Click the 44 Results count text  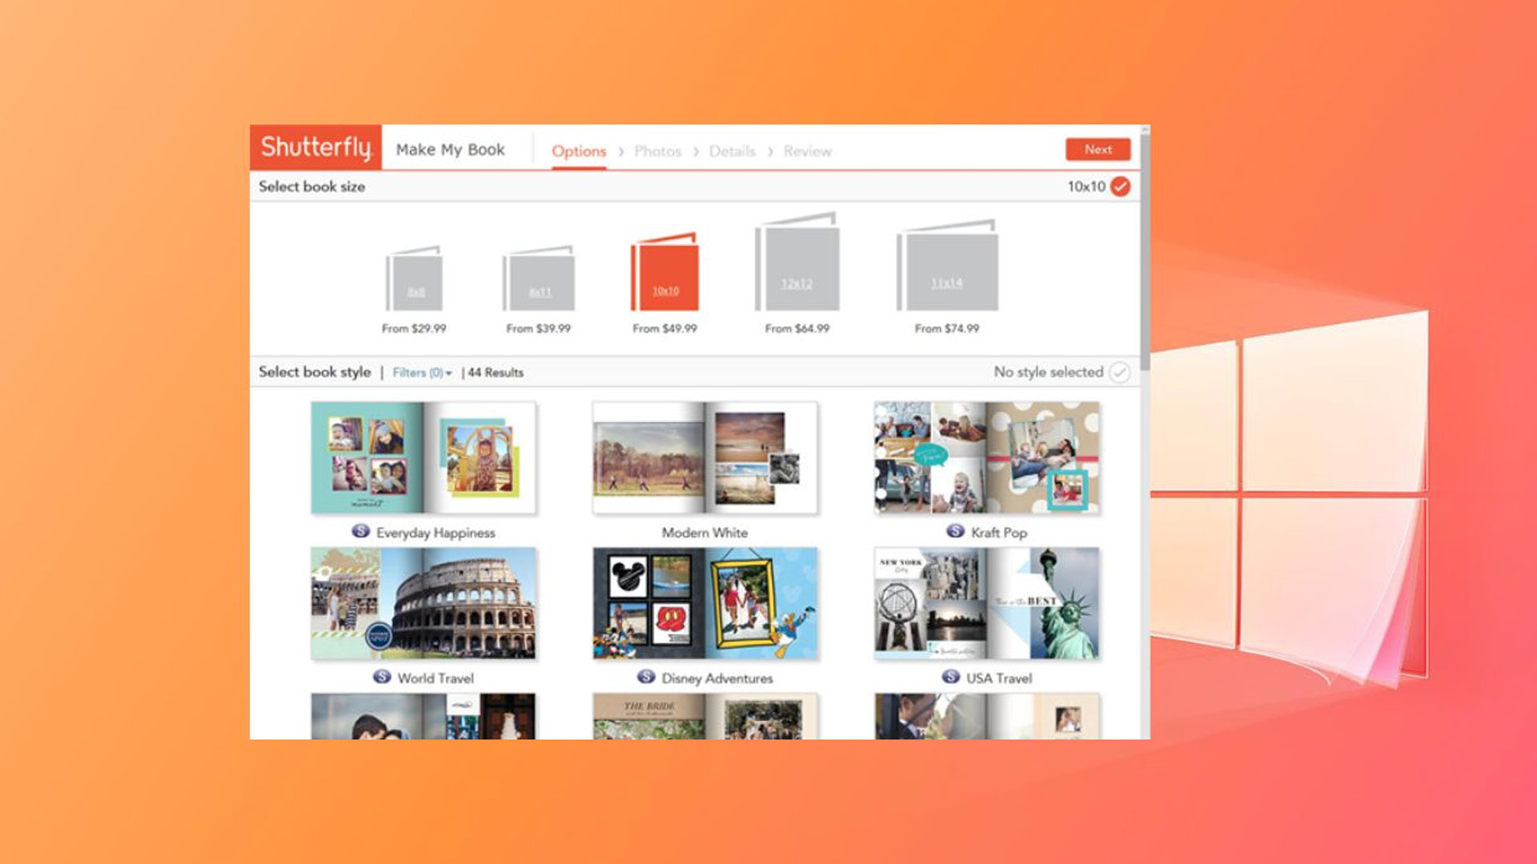click(x=496, y=373)
